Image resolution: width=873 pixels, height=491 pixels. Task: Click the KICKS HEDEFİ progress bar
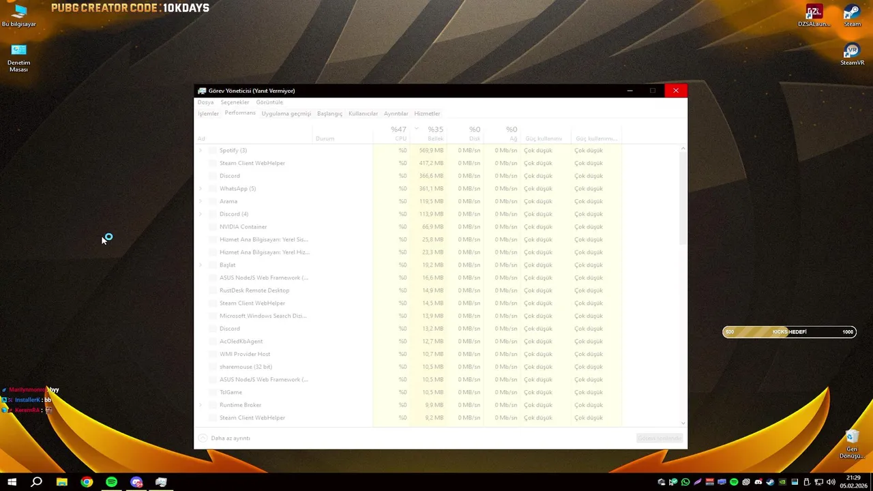coord(789,332)
